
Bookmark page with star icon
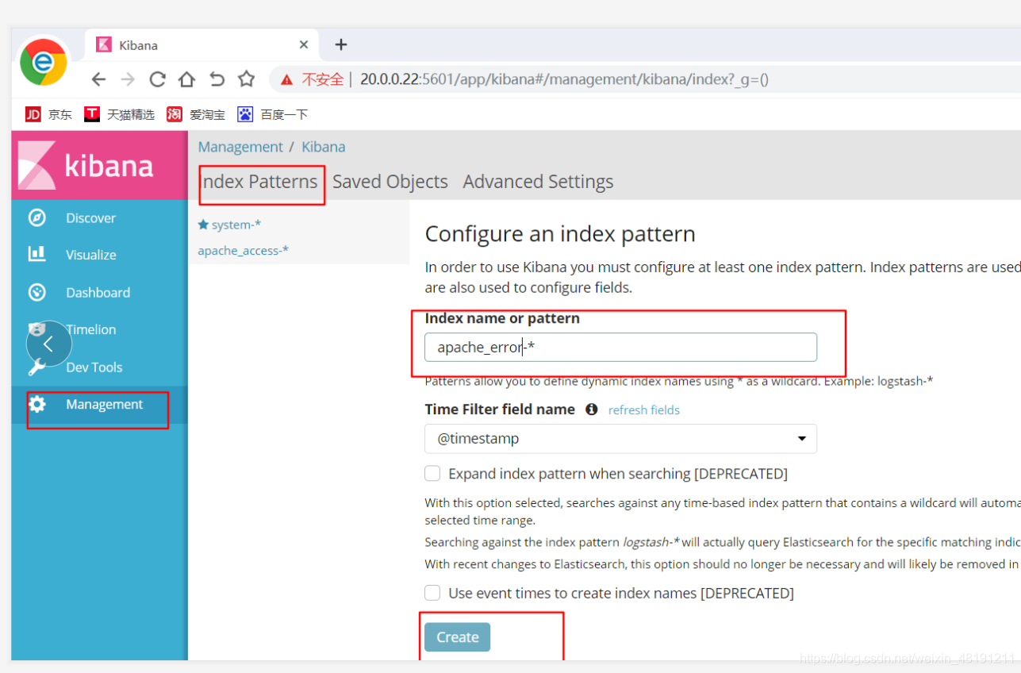coord(247,79)
